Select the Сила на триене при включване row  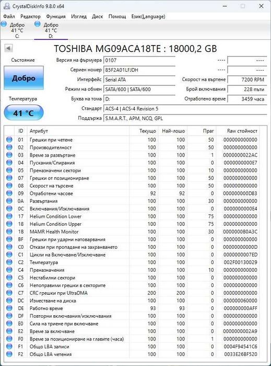(132, 324)
